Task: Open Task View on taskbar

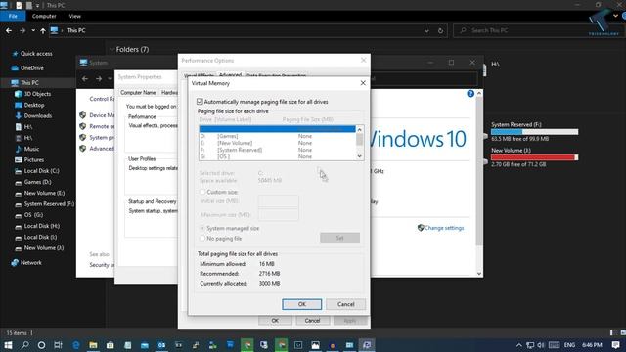Action: [x=59, y=345]
